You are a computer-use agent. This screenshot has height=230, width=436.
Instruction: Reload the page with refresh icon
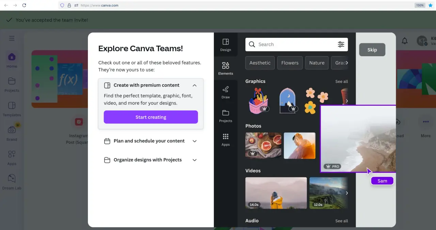pyautogui.click(x=24, y=5)
